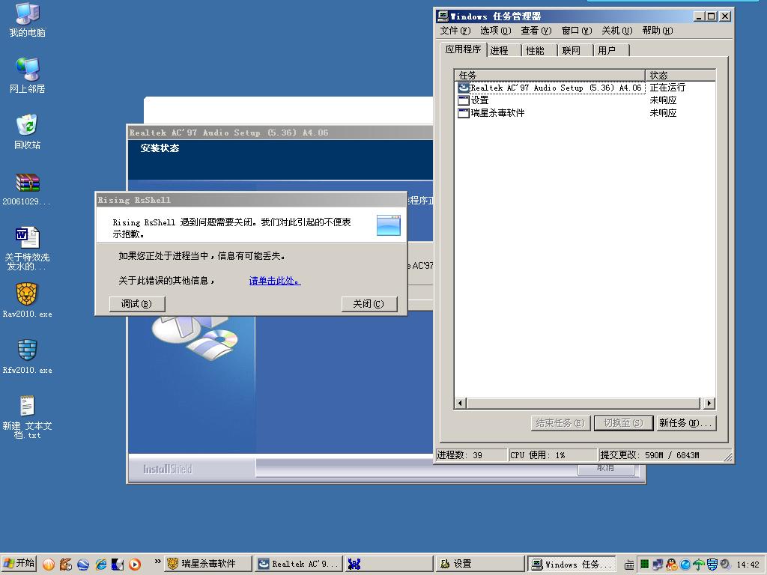Expand the quick launch overflow chevron

coord(157,562)
